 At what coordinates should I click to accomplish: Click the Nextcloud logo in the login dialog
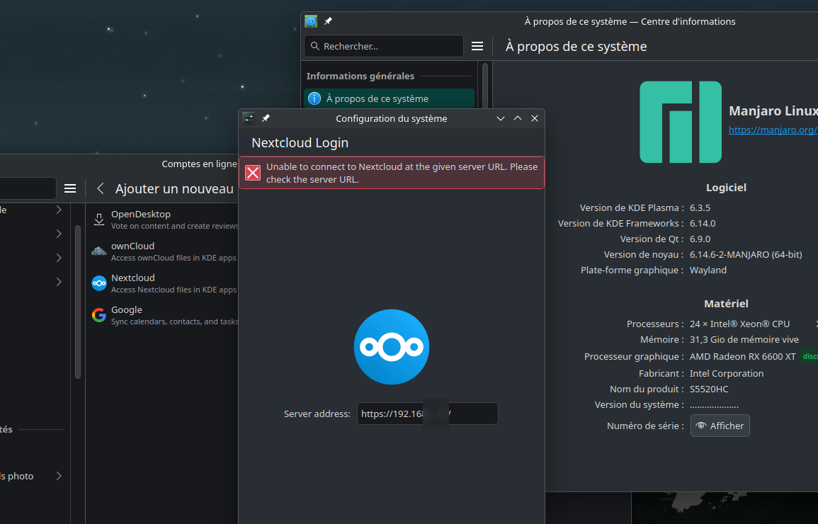click(x=391, y=347)
